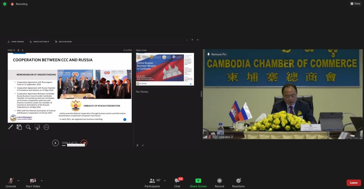364x189 pixels.
Task: Start the camera video
Action: click(33, 182)
